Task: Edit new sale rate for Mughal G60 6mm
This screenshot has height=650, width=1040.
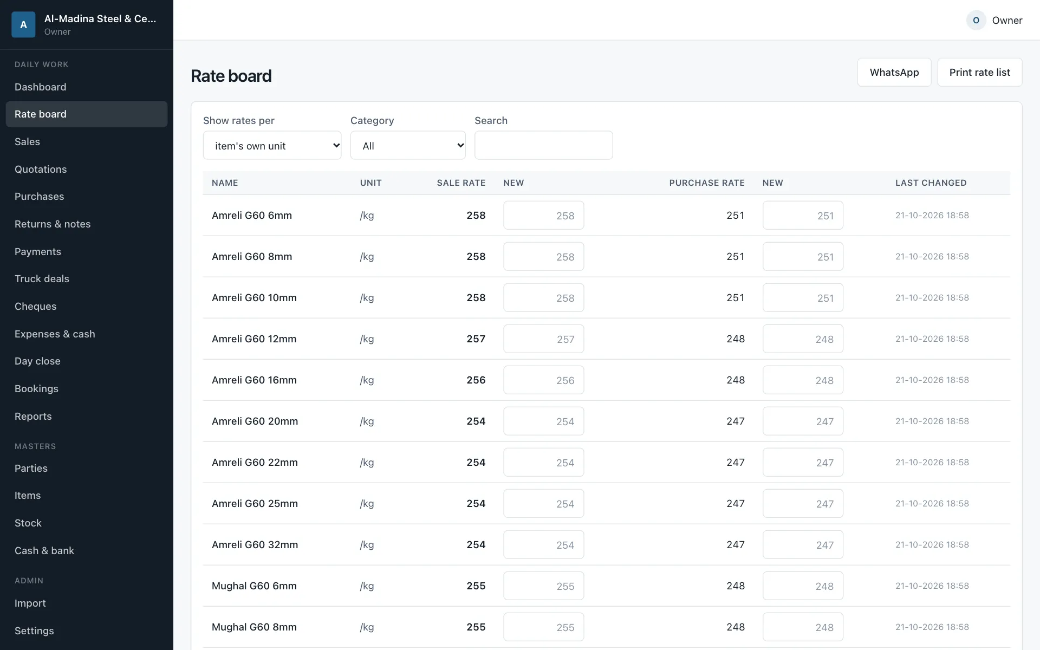Action: click(x=544, y=586)
